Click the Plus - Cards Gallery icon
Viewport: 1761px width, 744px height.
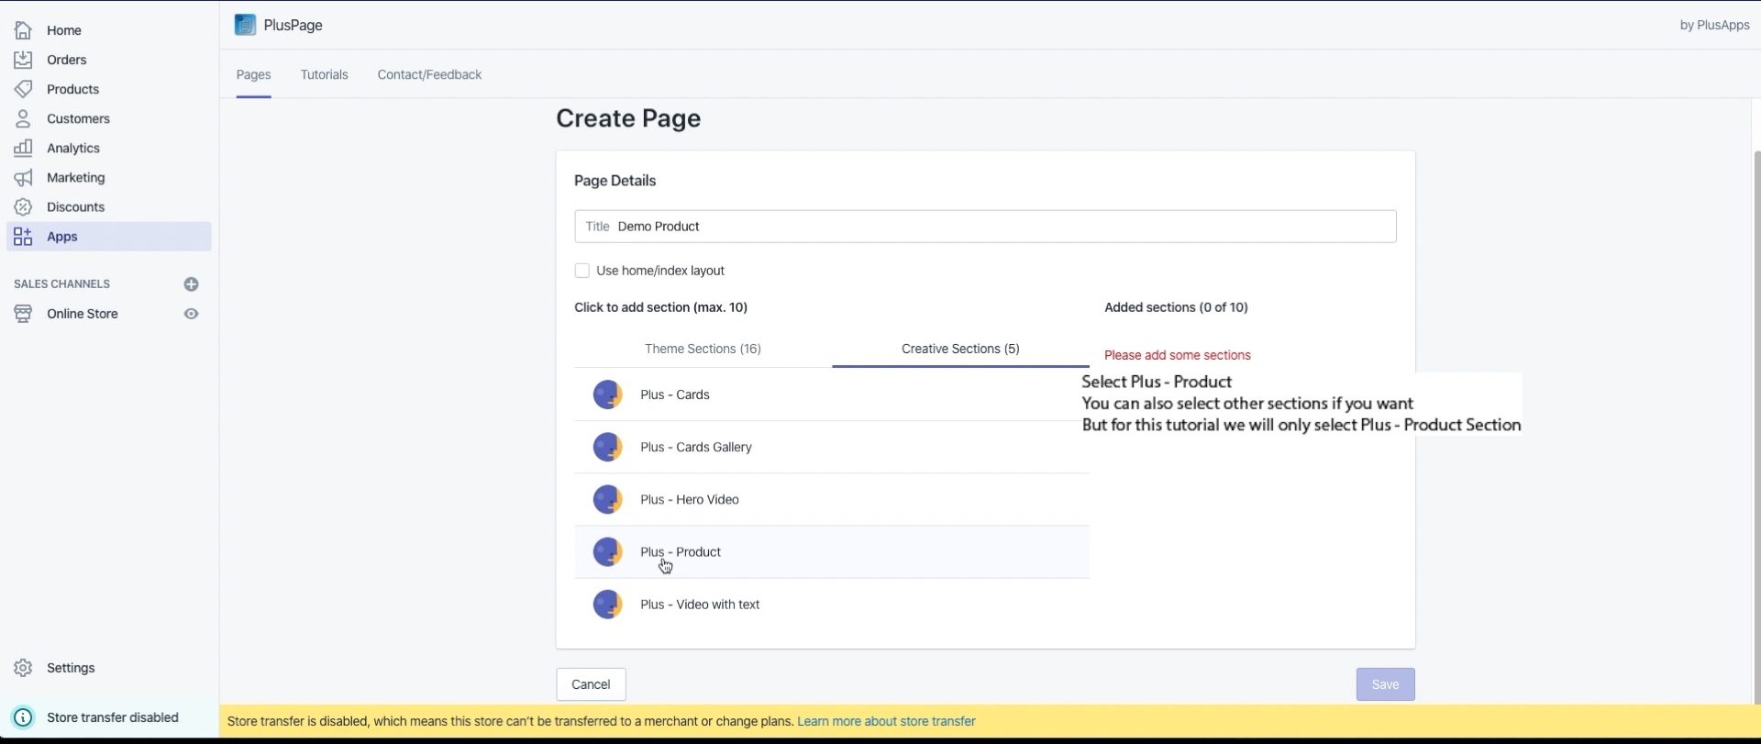point(607,447)
